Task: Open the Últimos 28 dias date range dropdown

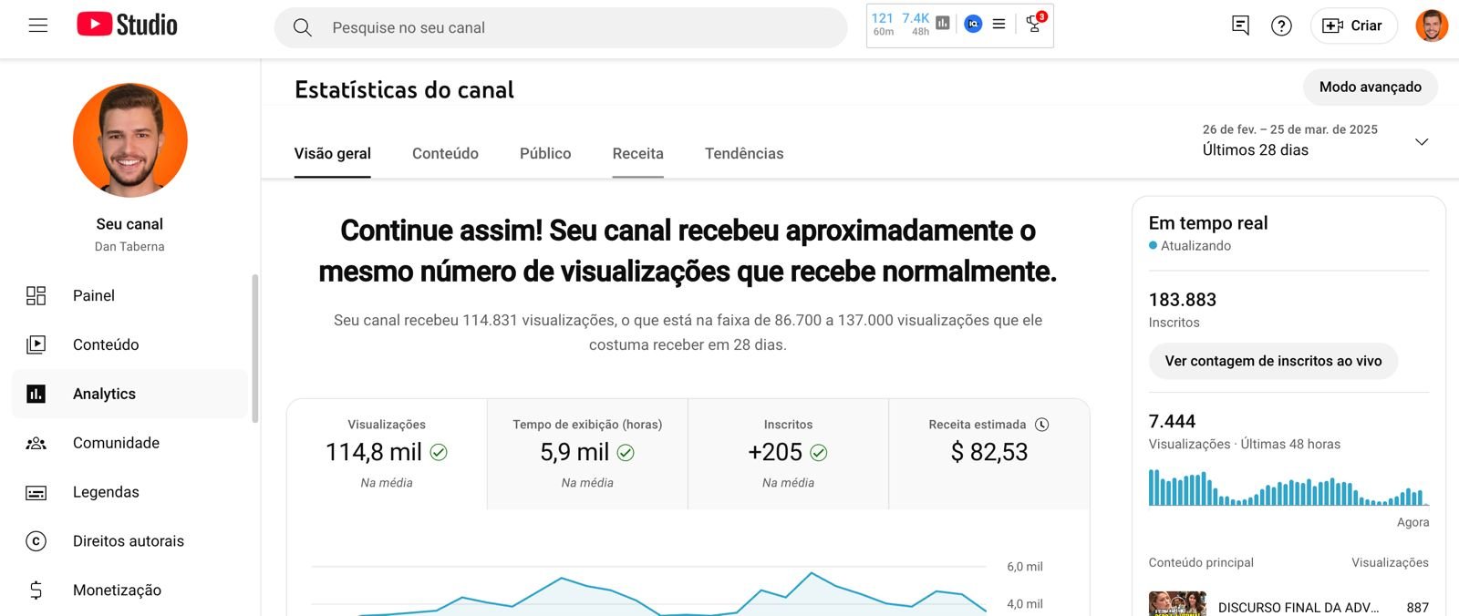Action: [x=1315, y=140]
